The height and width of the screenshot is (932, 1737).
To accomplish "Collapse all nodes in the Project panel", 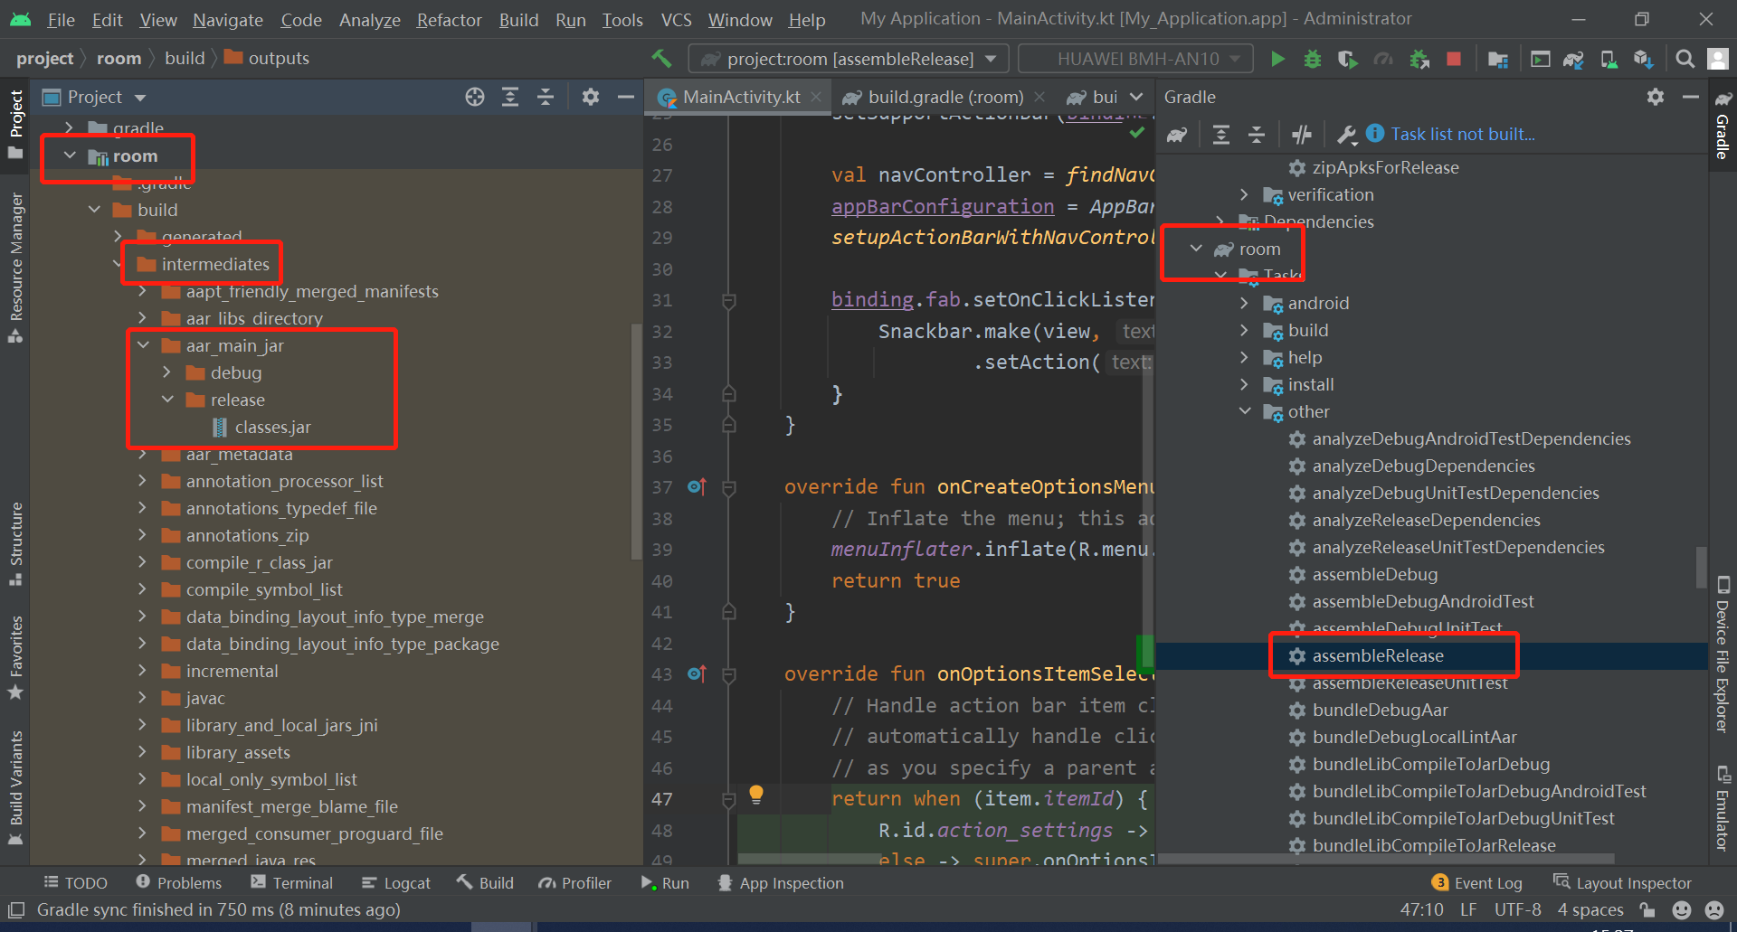I will pos(546,97).
